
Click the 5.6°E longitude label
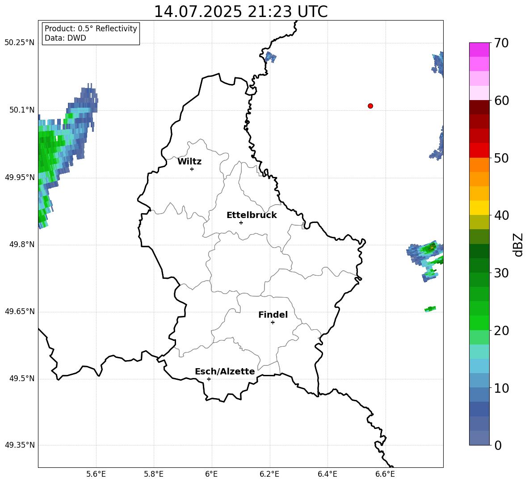tap(96, 474)
